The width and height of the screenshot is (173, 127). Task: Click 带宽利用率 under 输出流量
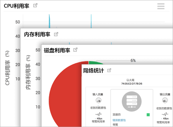(163, 122)
